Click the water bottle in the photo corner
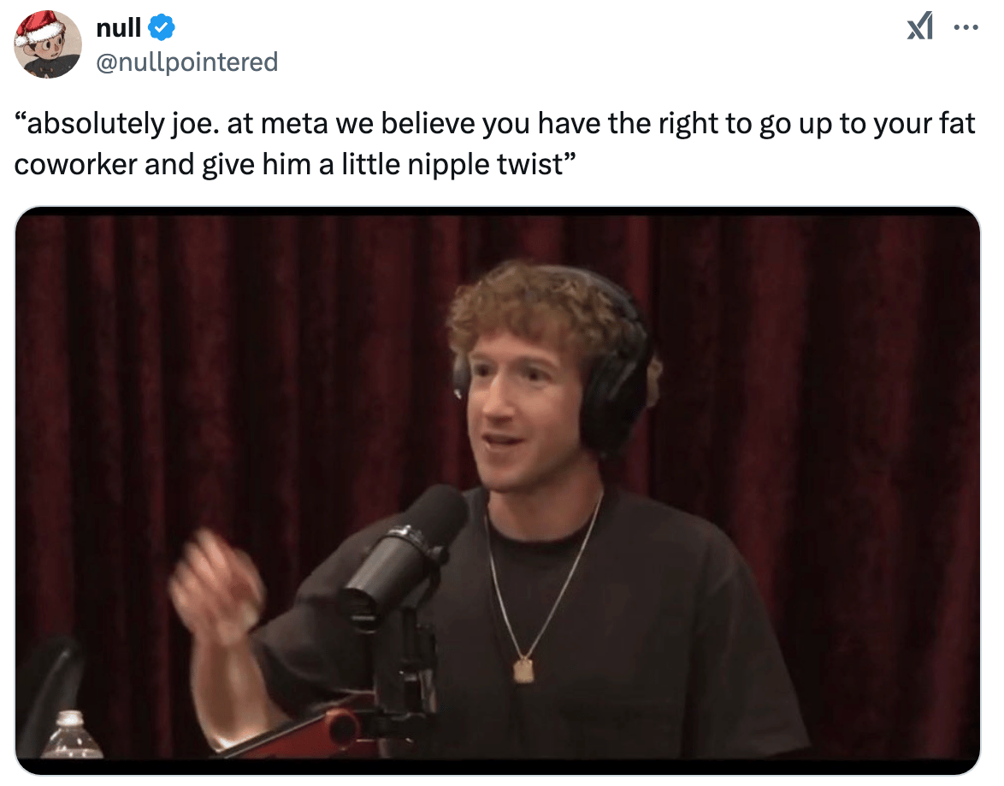The height and width of the screenshot is (786, 1004). coord(71,734)
